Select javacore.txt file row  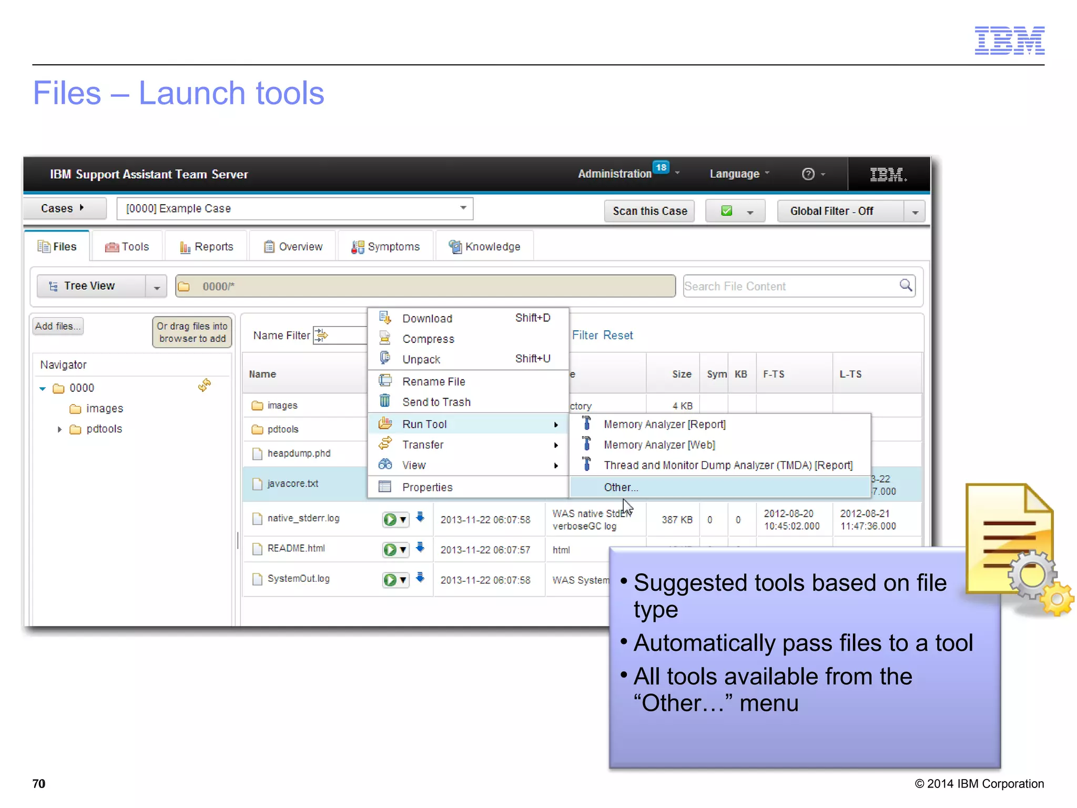click(305, 484)
